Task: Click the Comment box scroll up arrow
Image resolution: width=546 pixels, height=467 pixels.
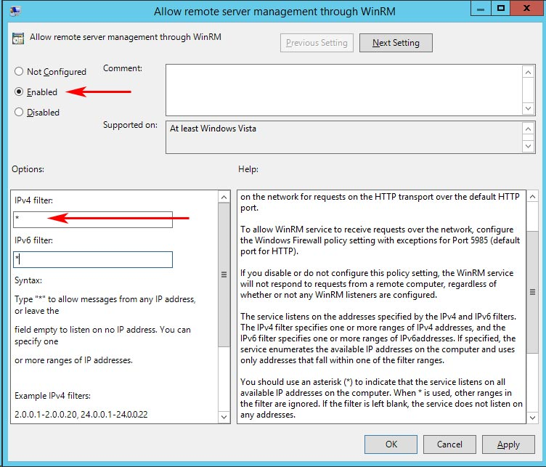Action: (x=529, y=71)
